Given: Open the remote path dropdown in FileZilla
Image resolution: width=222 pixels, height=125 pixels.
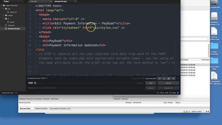Looking at the screenshot, I should 208,39.
